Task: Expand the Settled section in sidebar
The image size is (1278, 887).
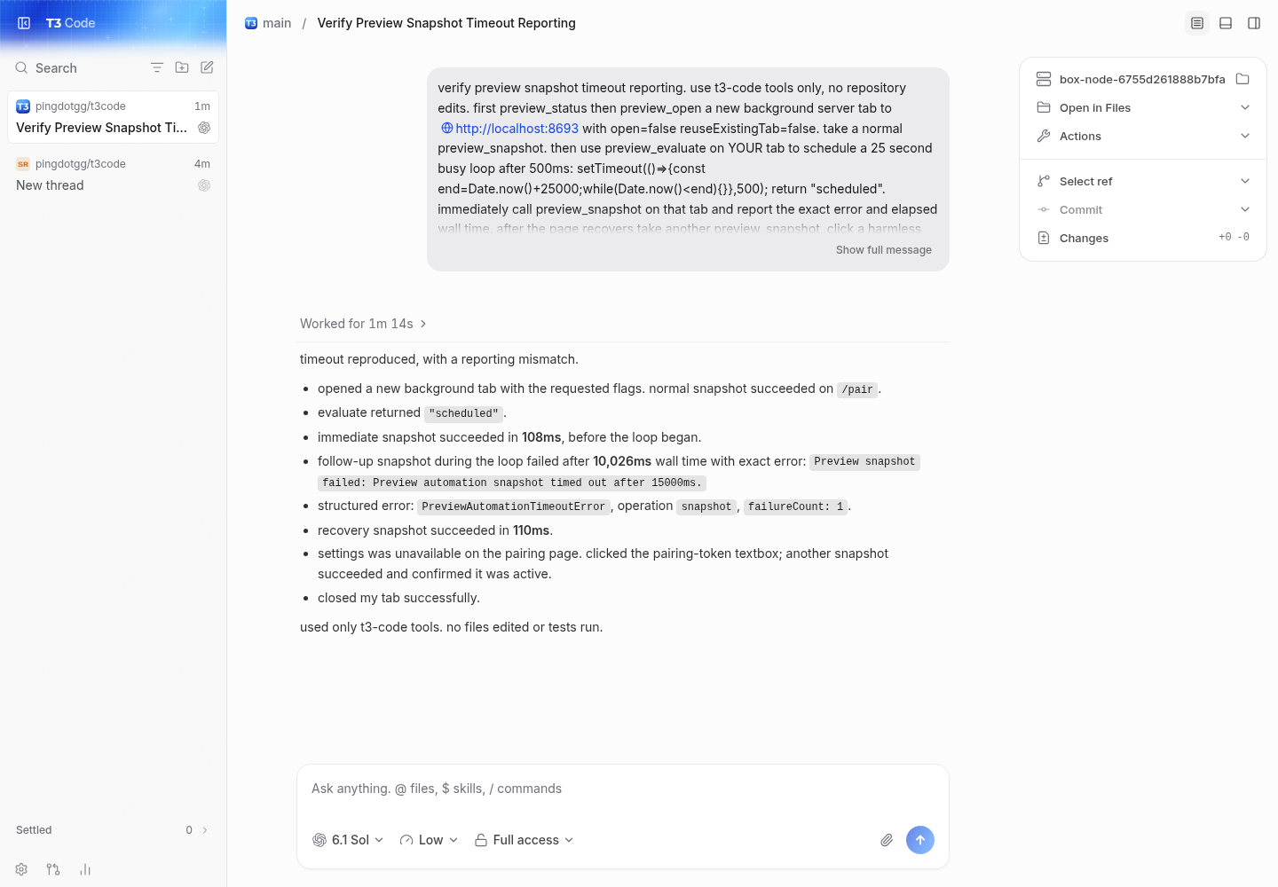Action: [x=113, y=830]
